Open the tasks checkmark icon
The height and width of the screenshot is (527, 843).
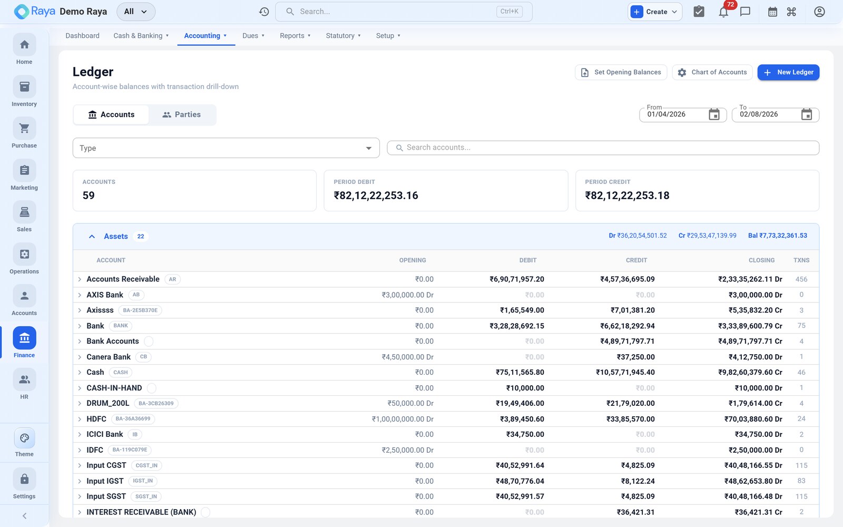click(699, 12)
